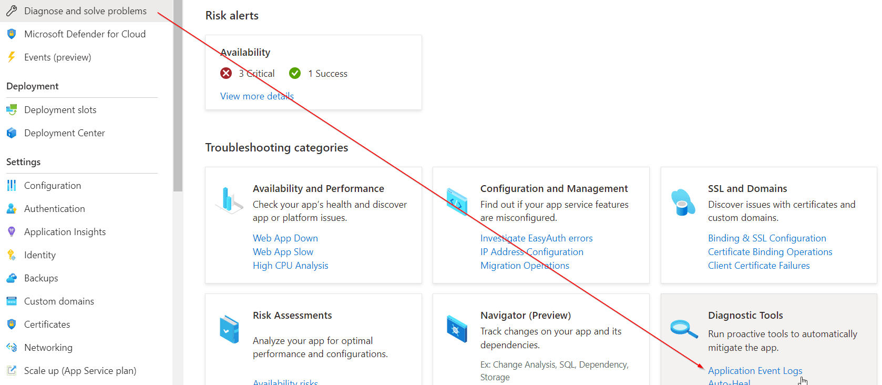The width and height of the screenshot is (882, 385).
Task: Click the Custom domains icon
Action: pyautogui.click(x=12, y=301)
